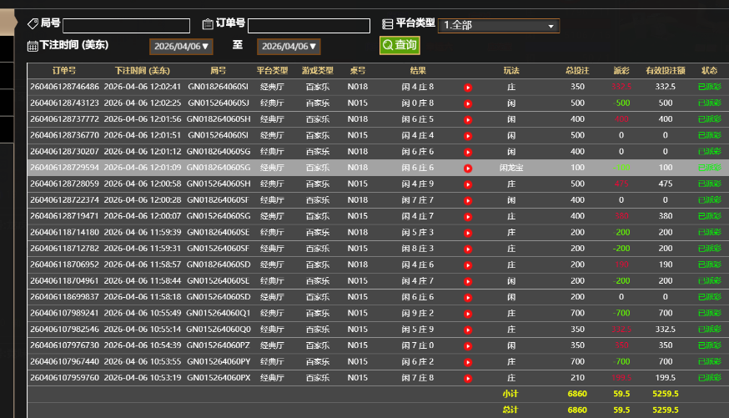Image resolution: width=729 pixels, height=418 pixels.
Task: Play replay video for order 260406107976730
Action: pos(468,346)
